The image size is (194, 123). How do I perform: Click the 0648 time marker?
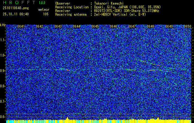tap(151, 26)
